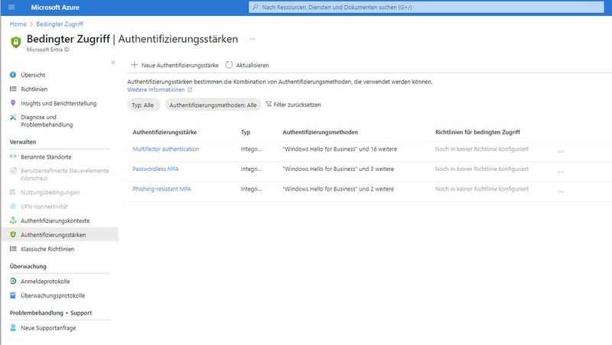Screen dimensions: 612x345
Task: Open Überwachungsprotokolle
Action: [53, 295]
